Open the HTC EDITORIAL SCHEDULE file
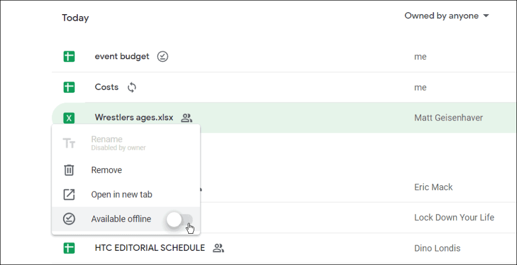This screenshot has height=265, width=517. click(x=149, y=247)
